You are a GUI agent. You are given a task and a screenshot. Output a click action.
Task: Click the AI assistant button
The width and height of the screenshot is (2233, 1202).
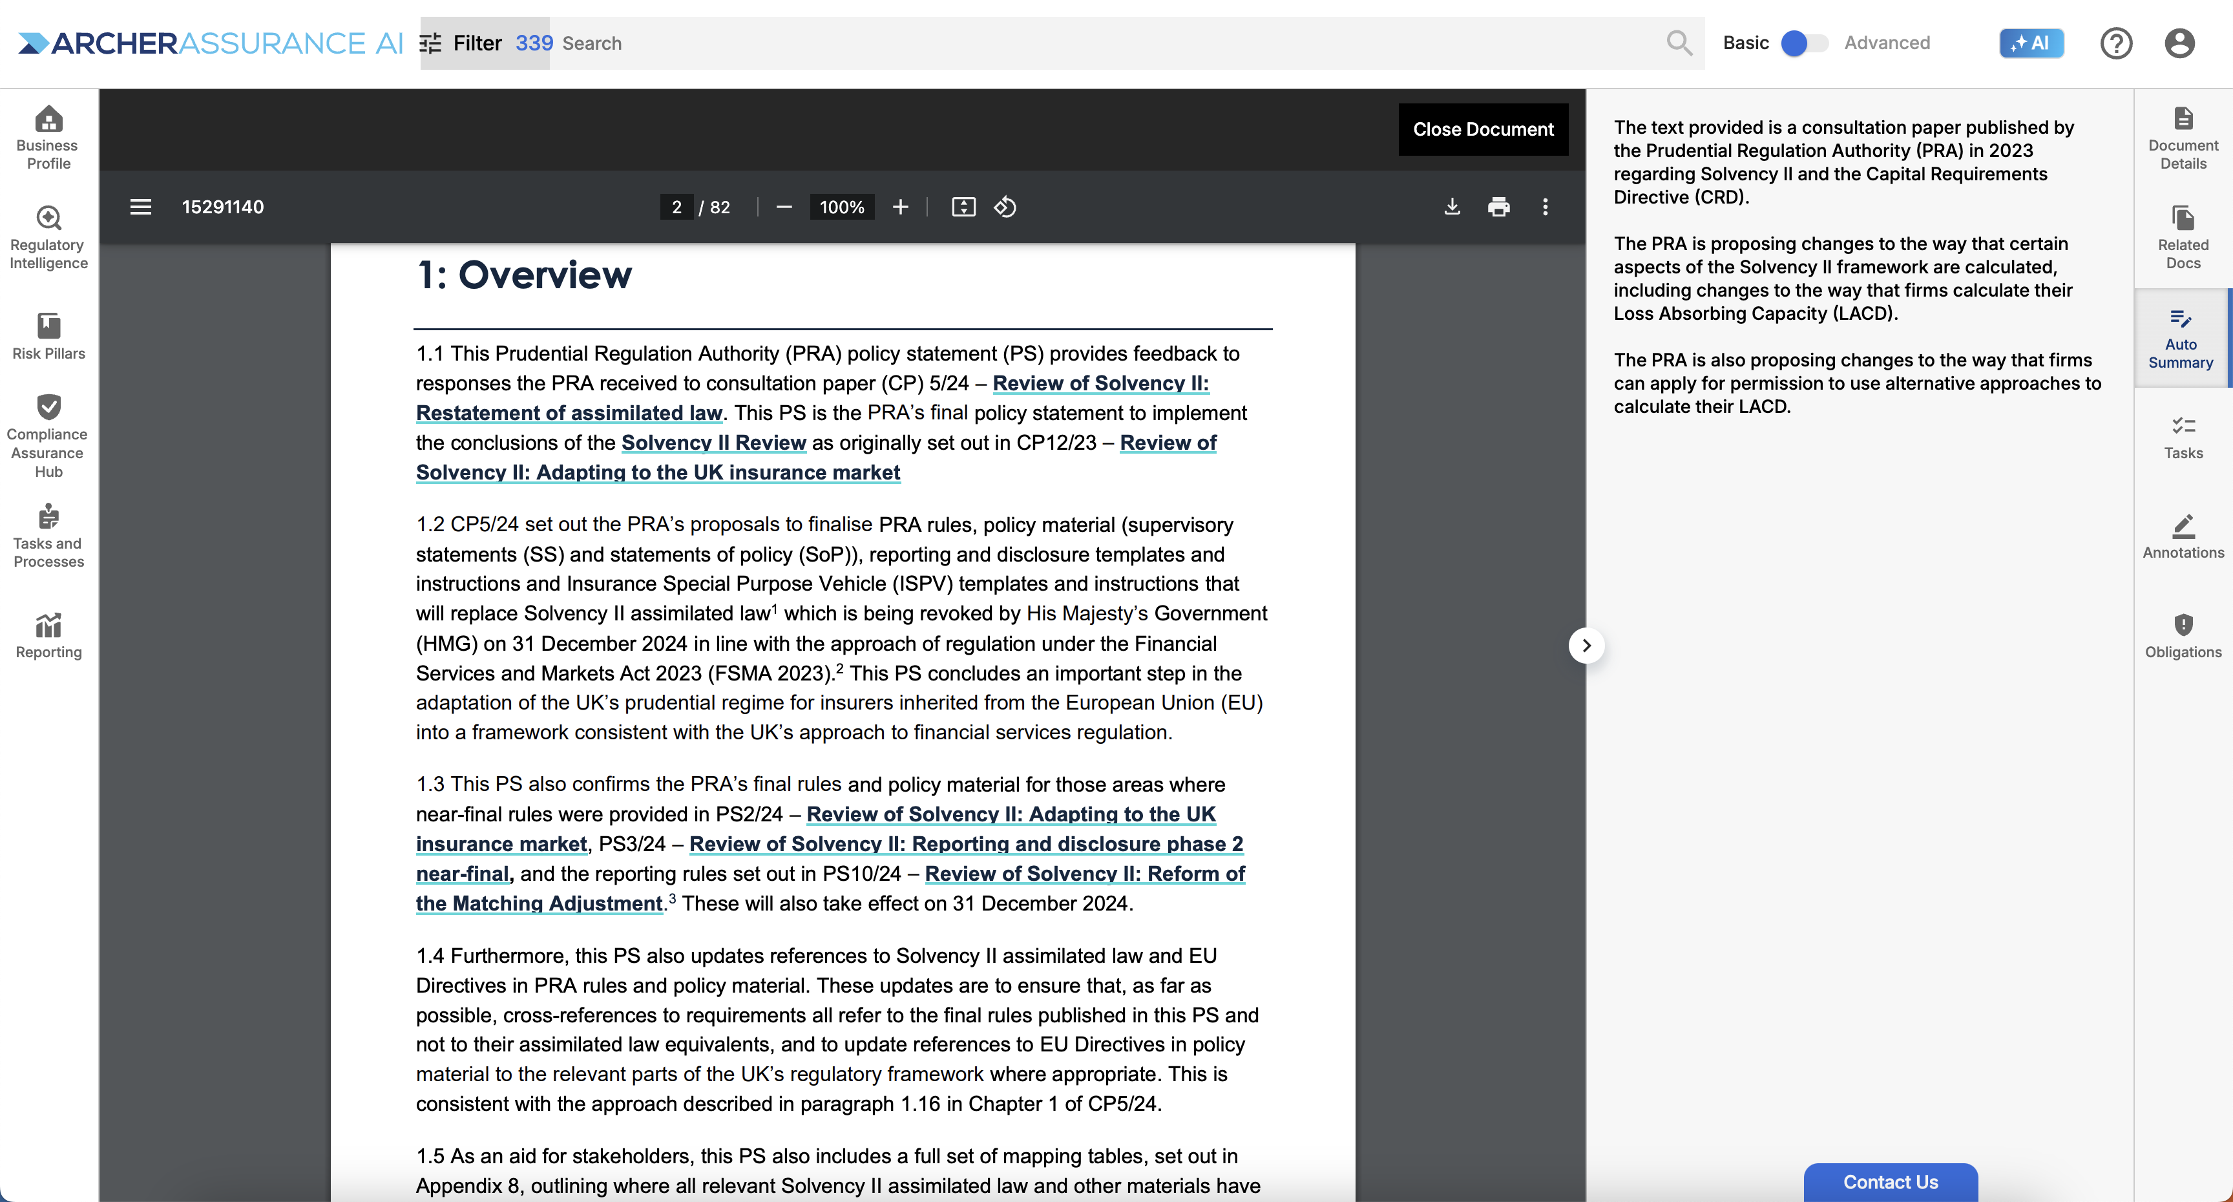[x=2031, y=43]
